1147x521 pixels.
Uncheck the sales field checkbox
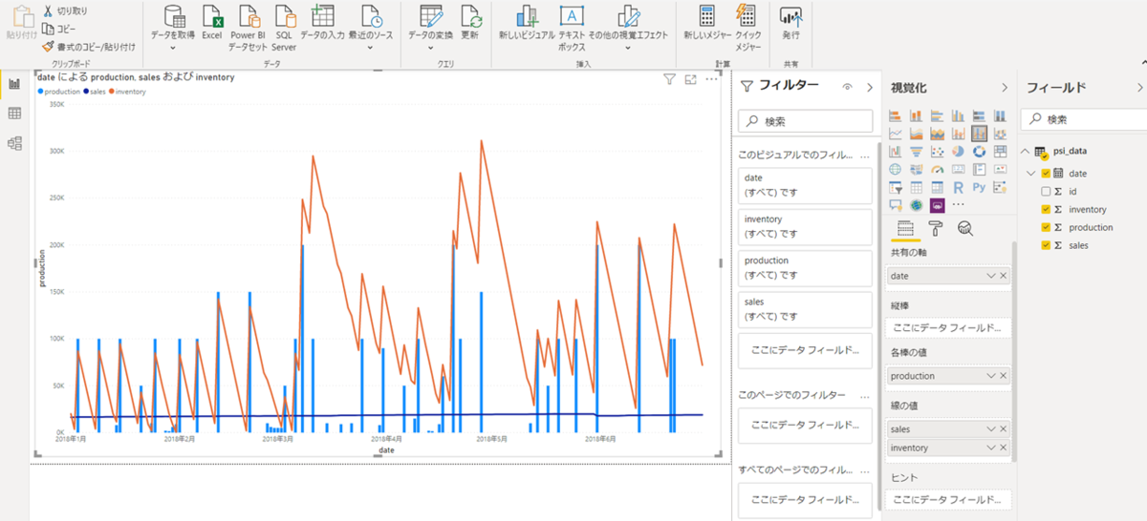1045,245
